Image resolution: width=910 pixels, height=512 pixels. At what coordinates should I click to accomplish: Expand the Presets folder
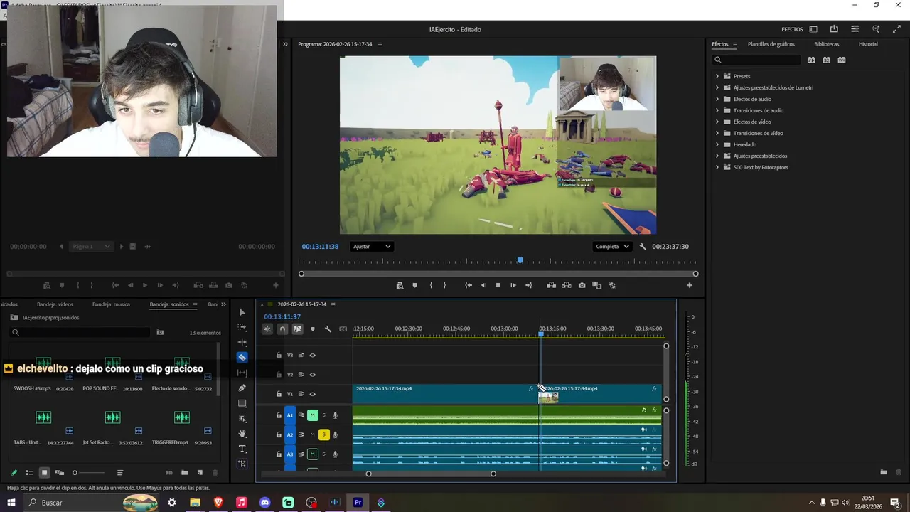coord(717,76)
